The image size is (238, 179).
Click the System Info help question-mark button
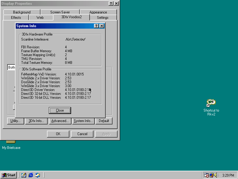click(96, 26)
